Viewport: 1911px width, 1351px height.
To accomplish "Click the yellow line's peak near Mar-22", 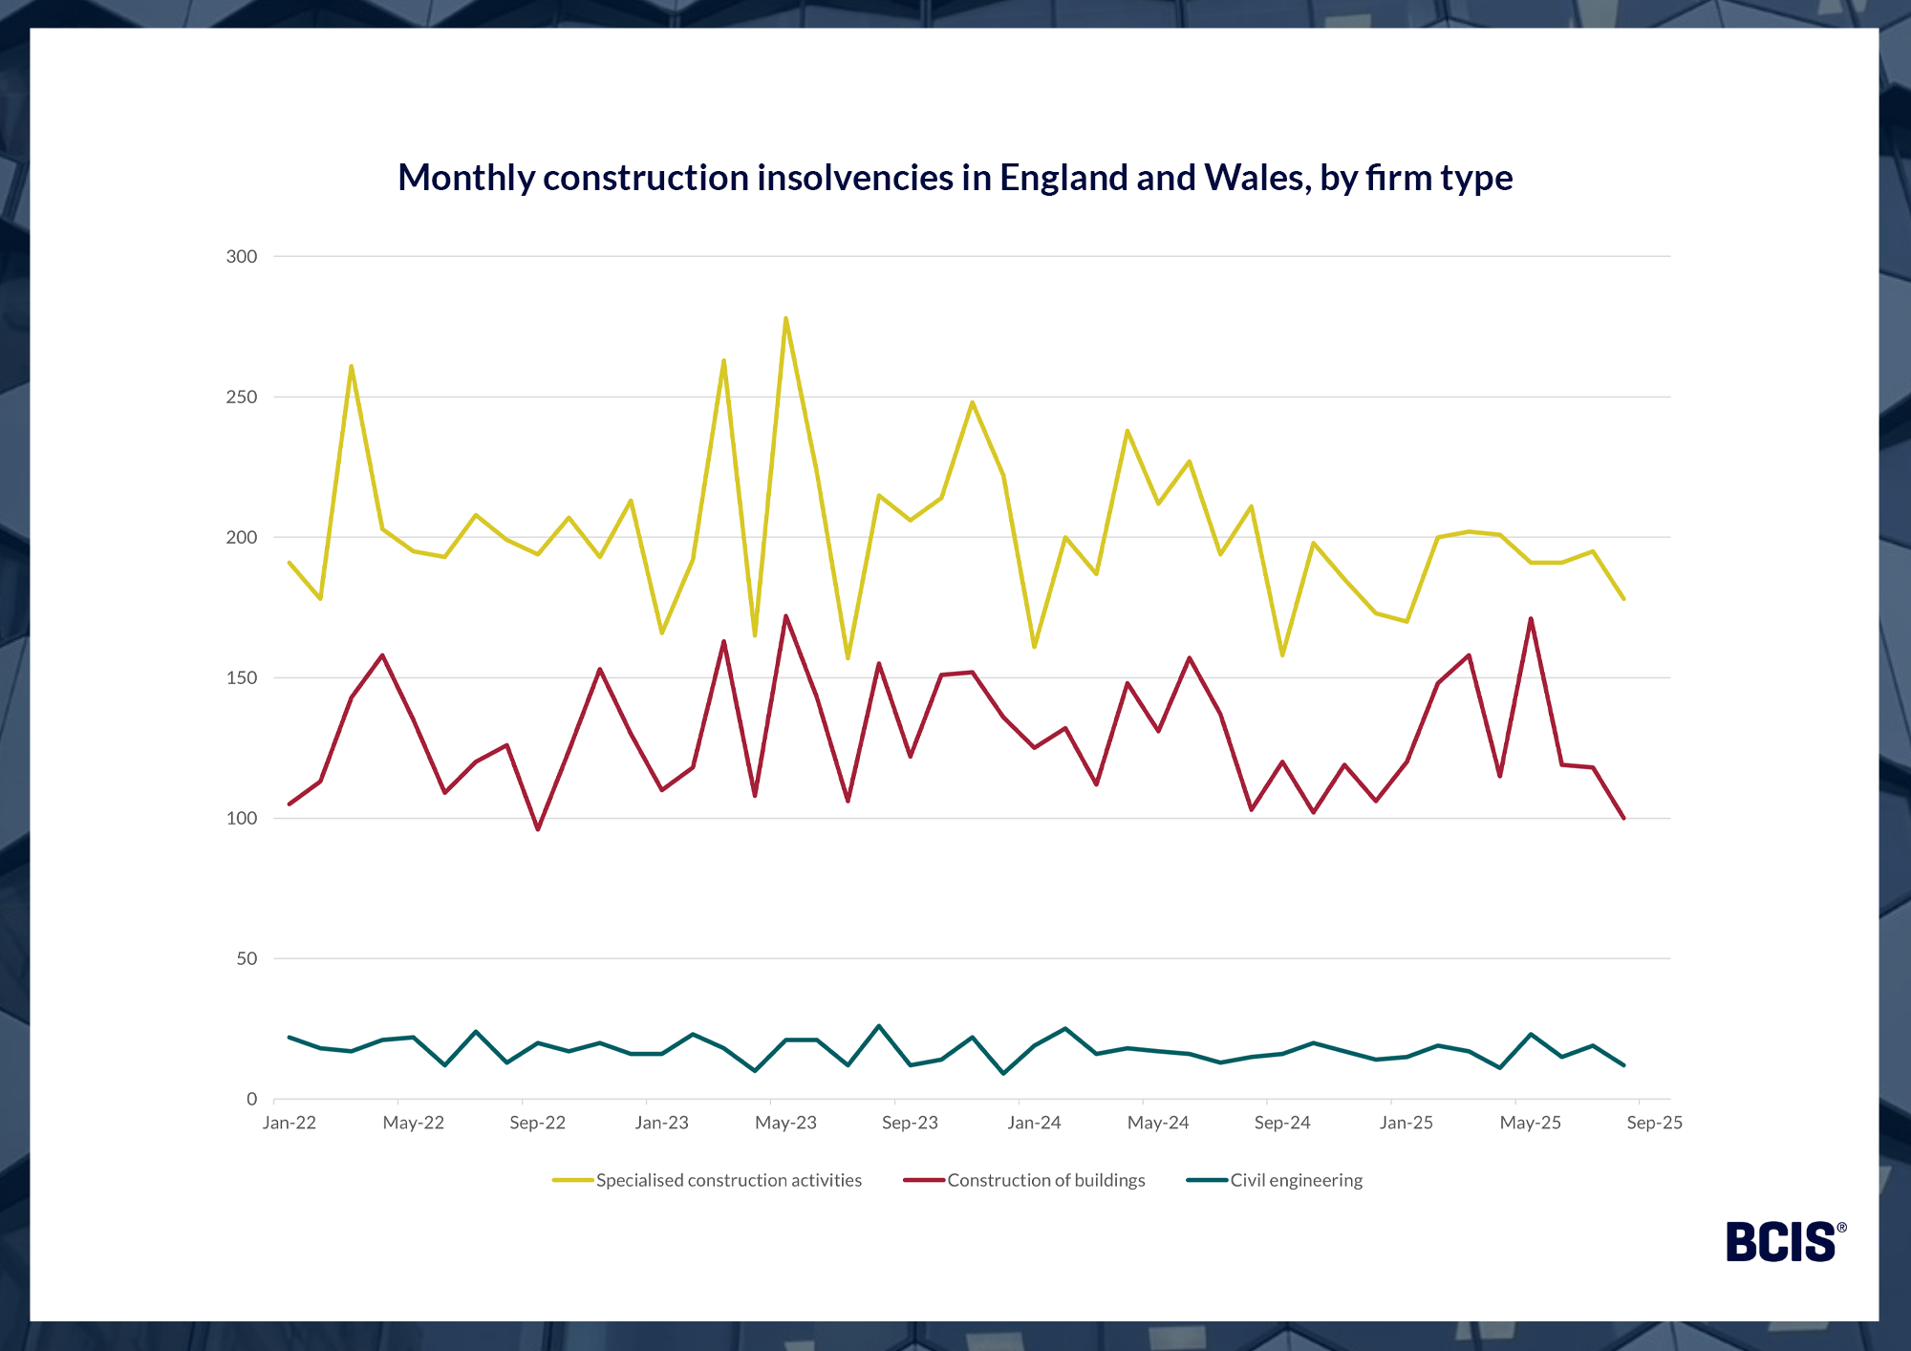I will click(352, 366).
